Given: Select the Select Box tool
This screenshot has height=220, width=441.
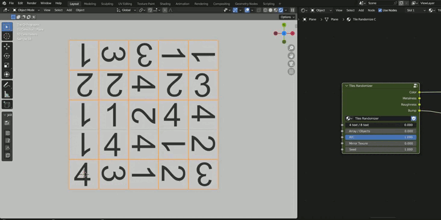Looking at the screenshot, I should click(7, 27).
